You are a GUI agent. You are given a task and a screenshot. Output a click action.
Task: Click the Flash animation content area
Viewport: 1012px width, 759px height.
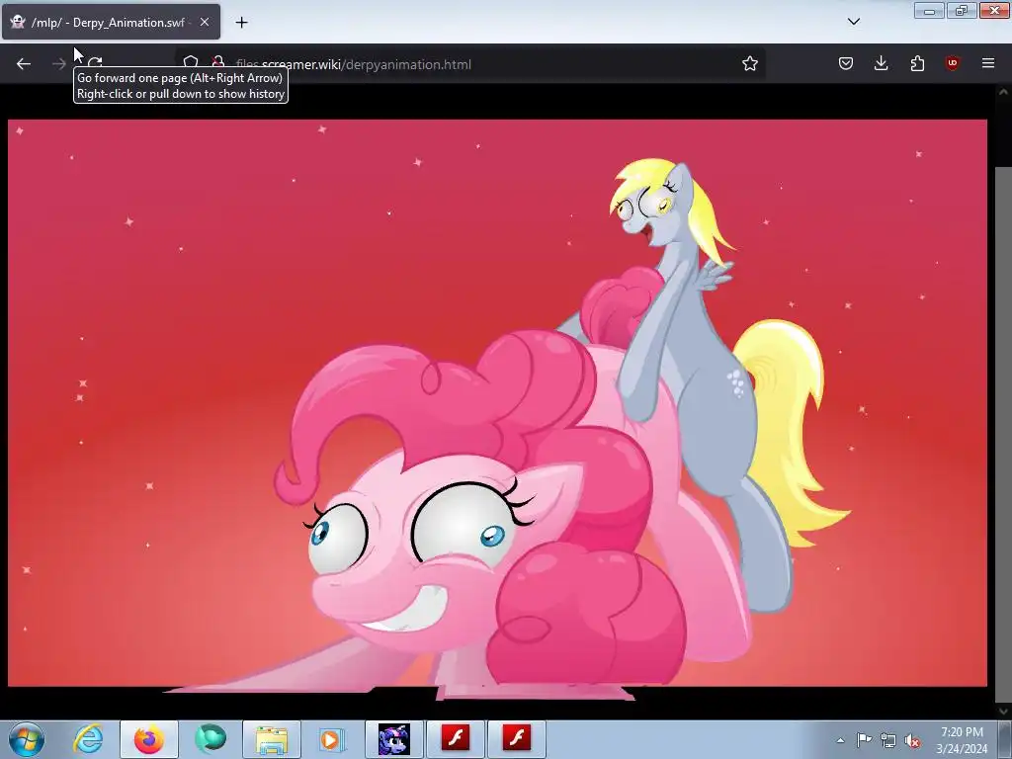click(x=497, y=403)
